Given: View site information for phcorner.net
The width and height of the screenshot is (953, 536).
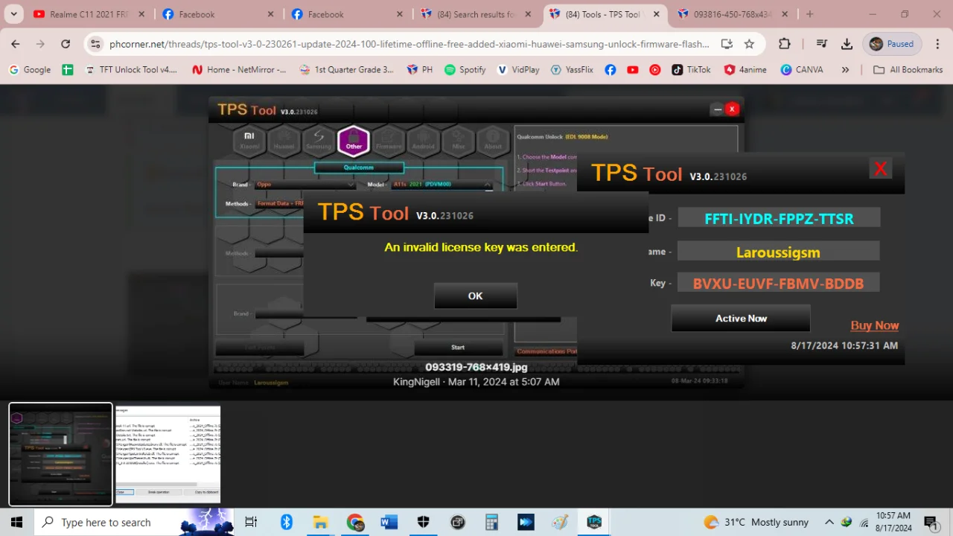Looking at the screenshot, I should pyautogui.click(x=95, y=44).
